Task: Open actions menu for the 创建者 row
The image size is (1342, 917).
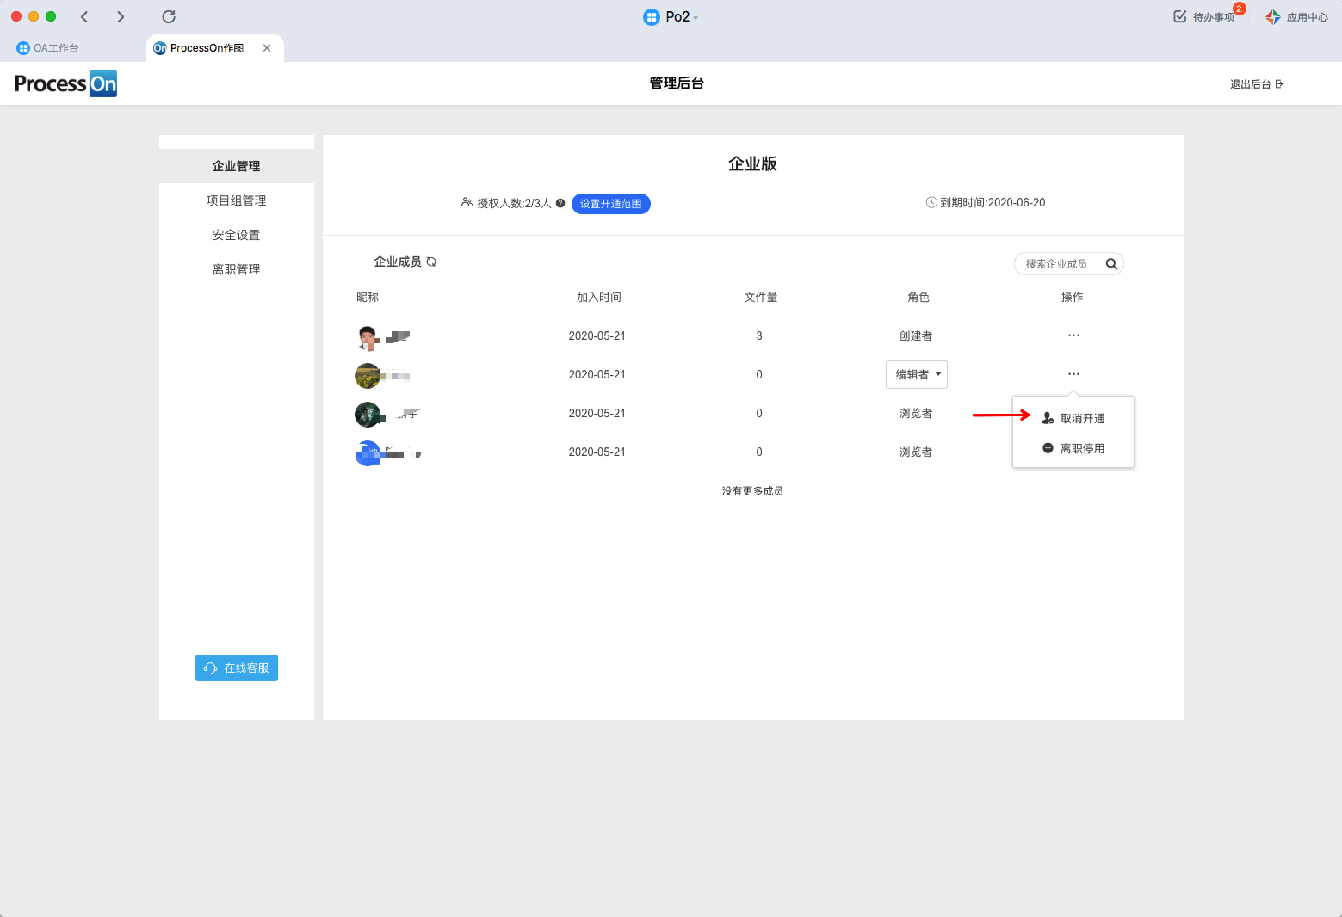Action: (1073, 335)
